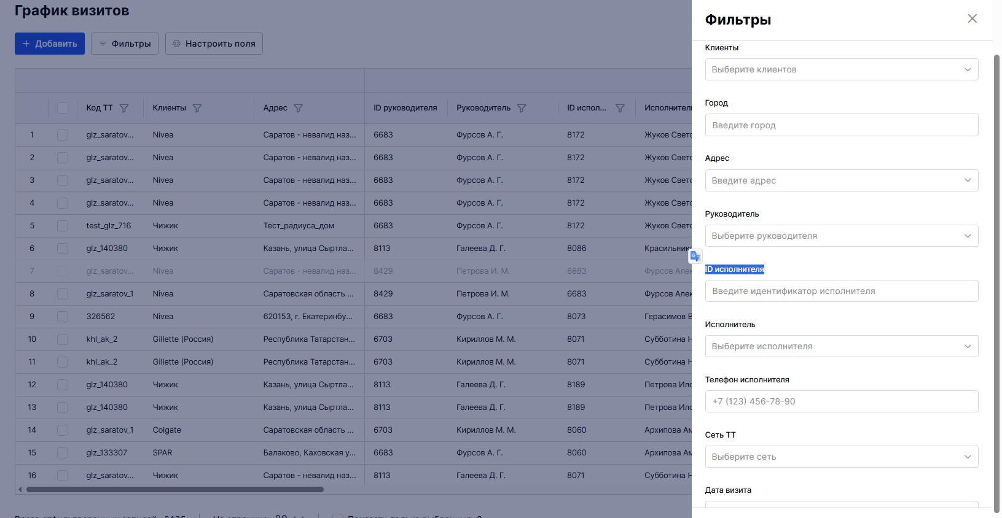
Task: Click the left arrow of horizontal scrollbar
Action: coord(20,490)
